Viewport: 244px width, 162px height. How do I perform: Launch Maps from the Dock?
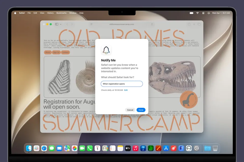tap(67, 148)
